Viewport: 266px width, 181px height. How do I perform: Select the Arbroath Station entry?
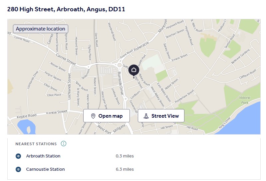click(75, 156)
